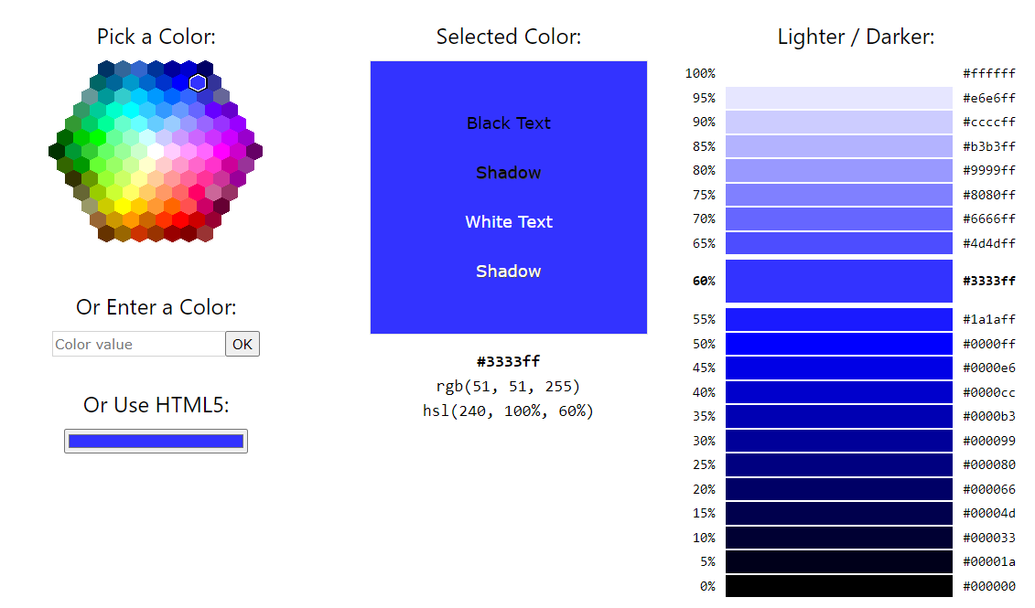Choose the 80% shade #9999ff

click(838, 170)
